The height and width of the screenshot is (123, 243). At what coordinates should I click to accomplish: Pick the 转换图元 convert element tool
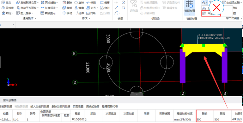click(x=48, y=13)
